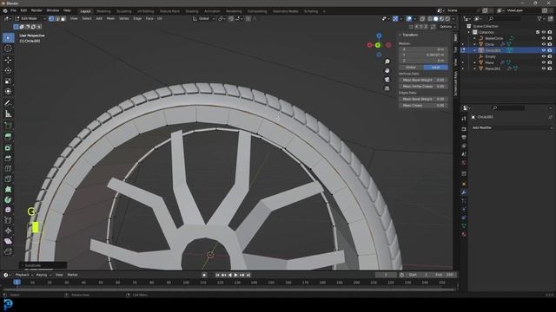The width and height of the screenshot is (556, 312).
Task: Select the Loop Cut tool
Action: [x=8, y=168]
